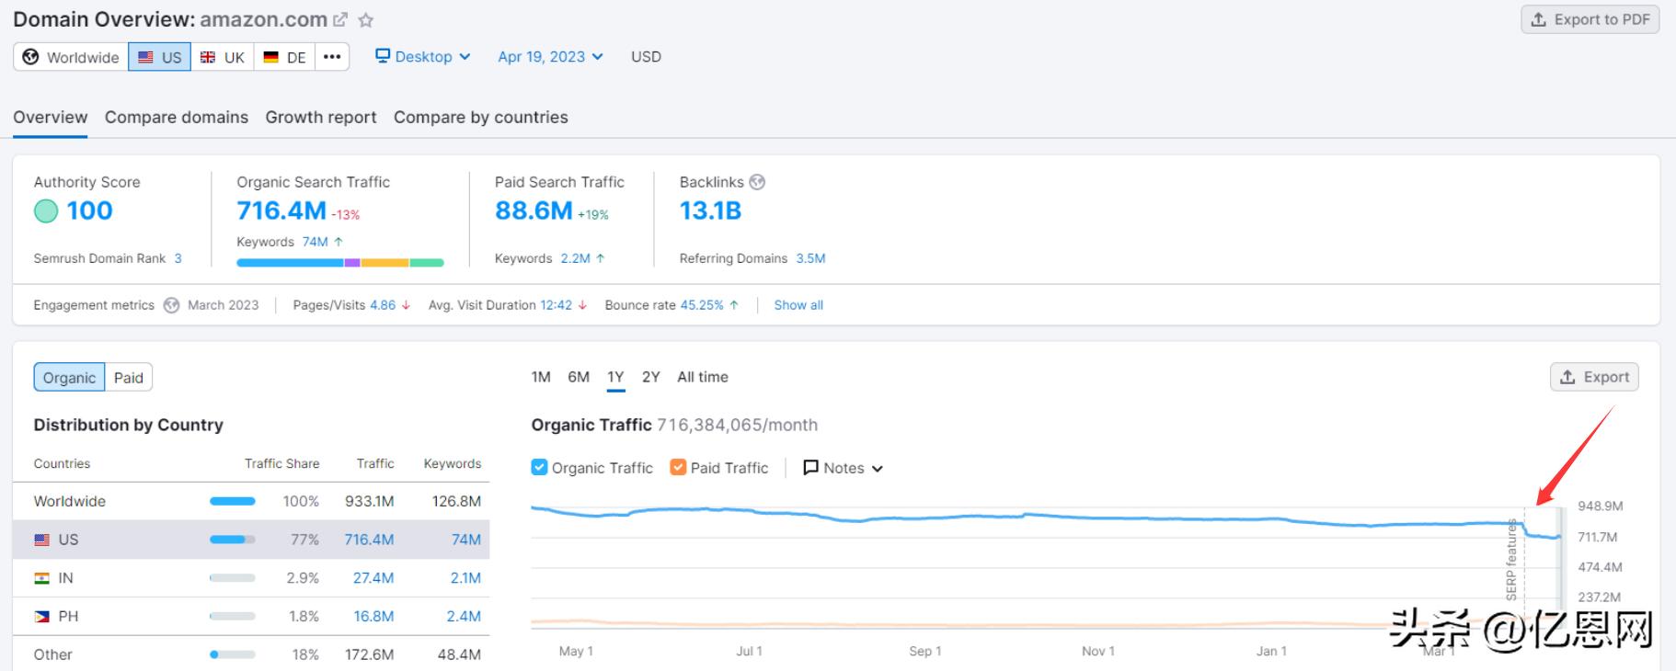Click the external link icon beside amazon.com

click(x=340, y=19)
